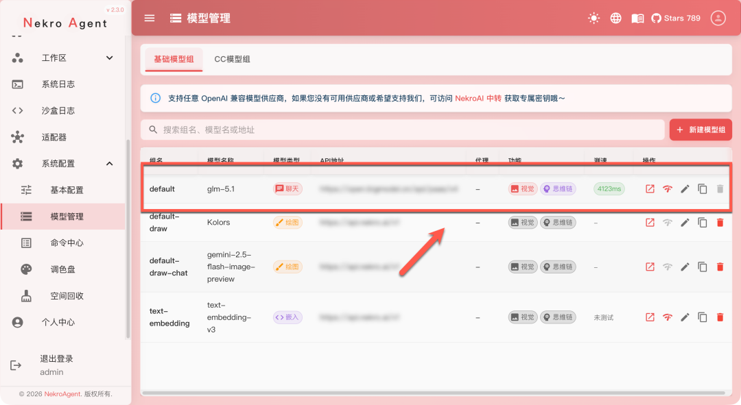Image resolution: width=741 pixels, height=405 pixels.
Task: Open 空间回收 in sidebar
Action: coord(63,295)
